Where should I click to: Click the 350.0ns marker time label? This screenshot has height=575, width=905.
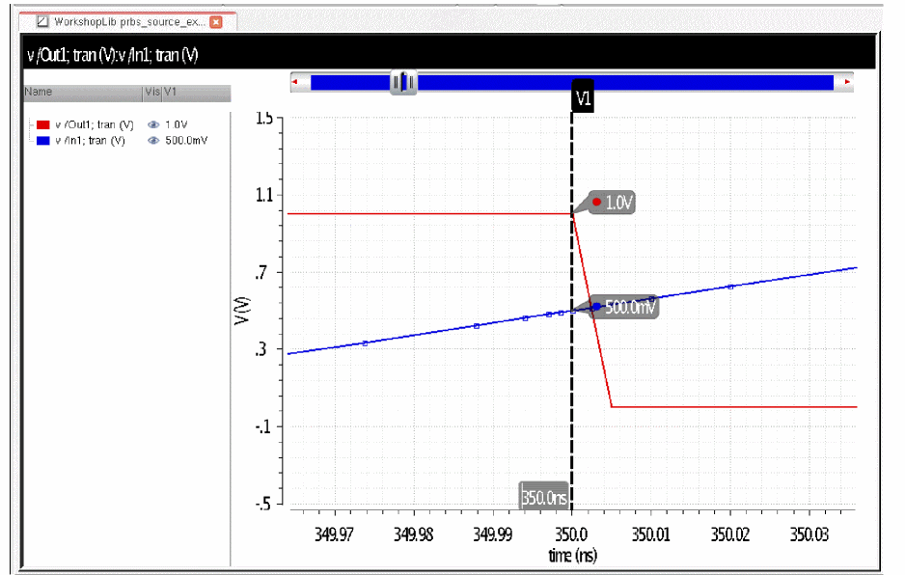click(x=544, y=497)
